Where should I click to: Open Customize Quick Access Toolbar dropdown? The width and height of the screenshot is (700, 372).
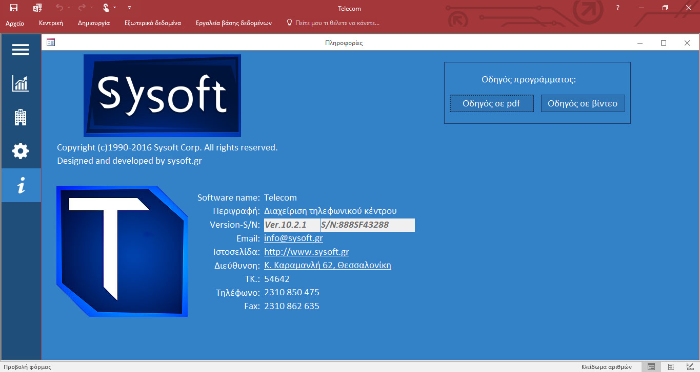[129, 8]
